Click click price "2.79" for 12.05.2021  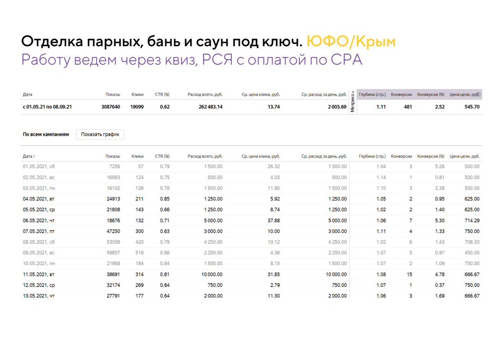click(275, 285)
